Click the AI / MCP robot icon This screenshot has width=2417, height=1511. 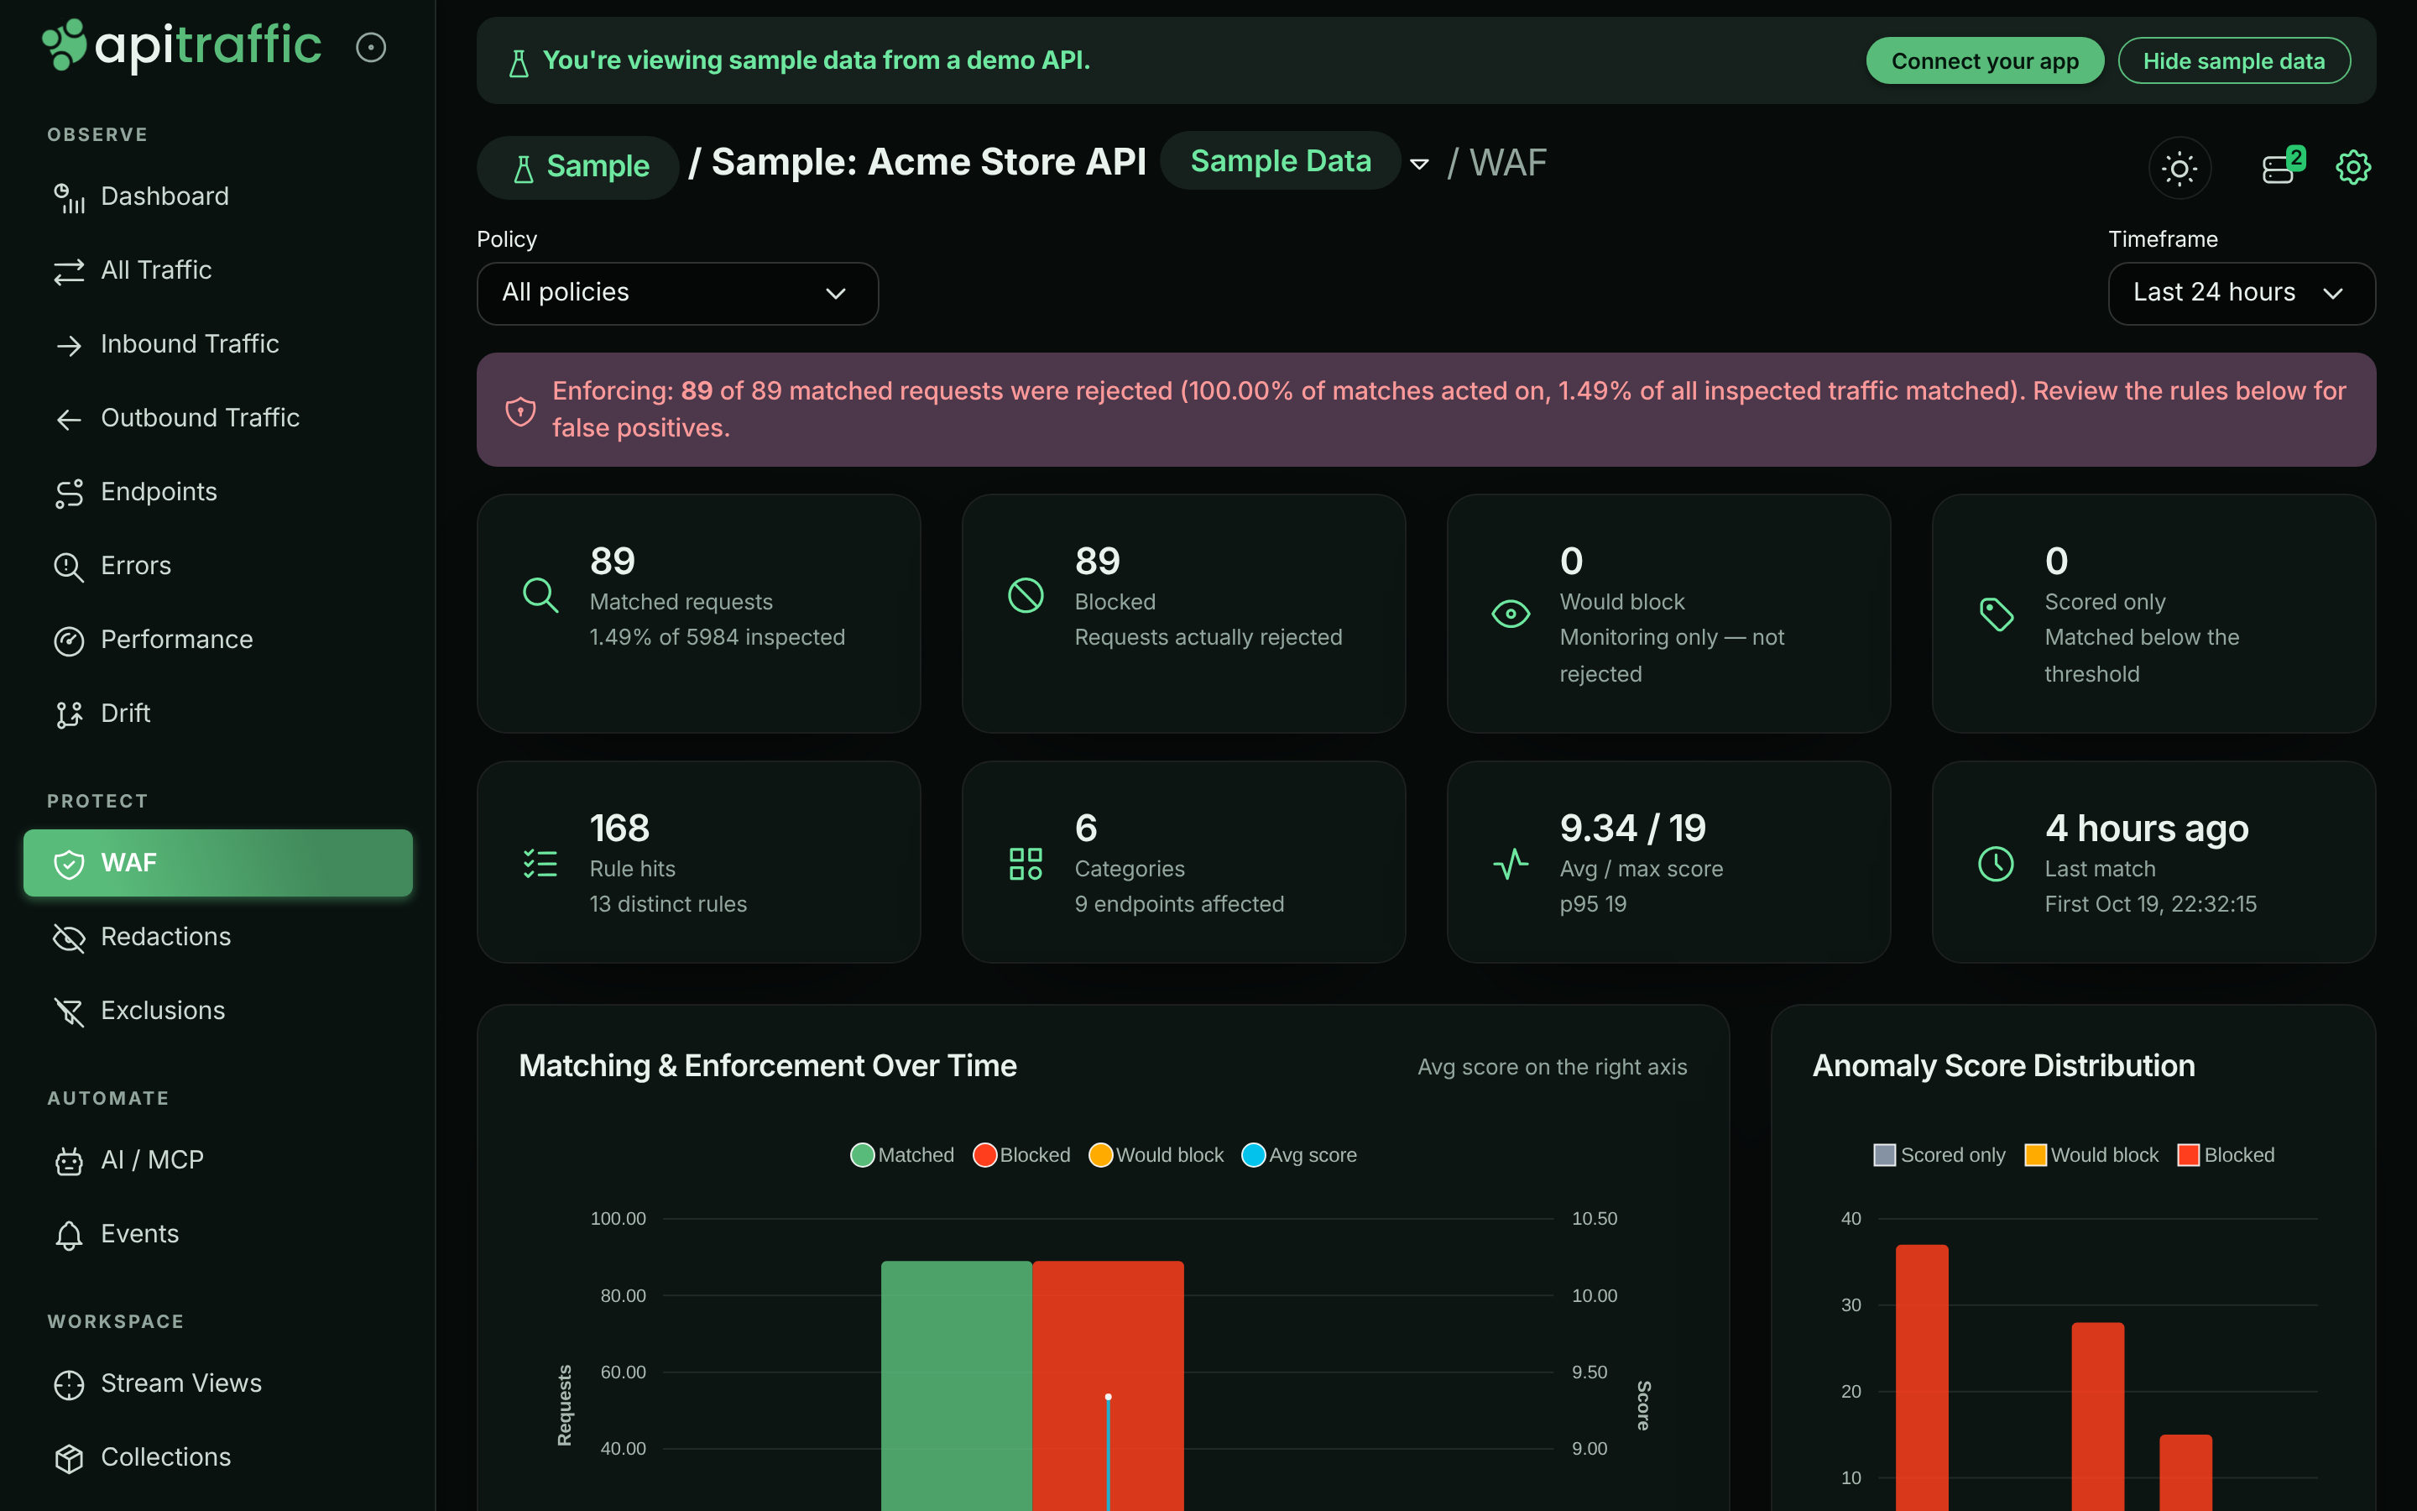click(69, 1160)
